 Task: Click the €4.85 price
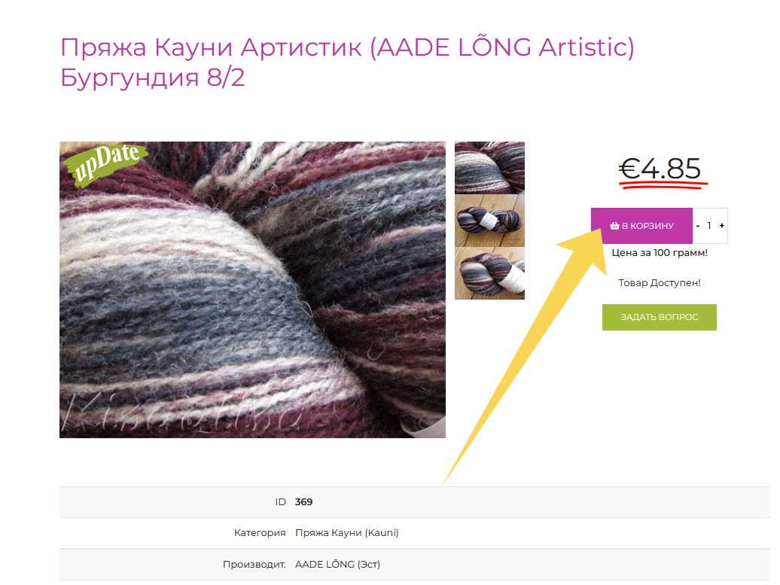[x=660, y=169]
